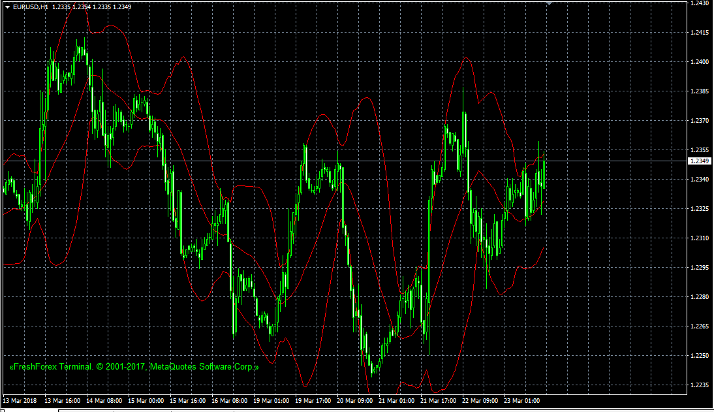Click the one-click trading arrow beside EURUSD,H1

click(x=7, y=7)
